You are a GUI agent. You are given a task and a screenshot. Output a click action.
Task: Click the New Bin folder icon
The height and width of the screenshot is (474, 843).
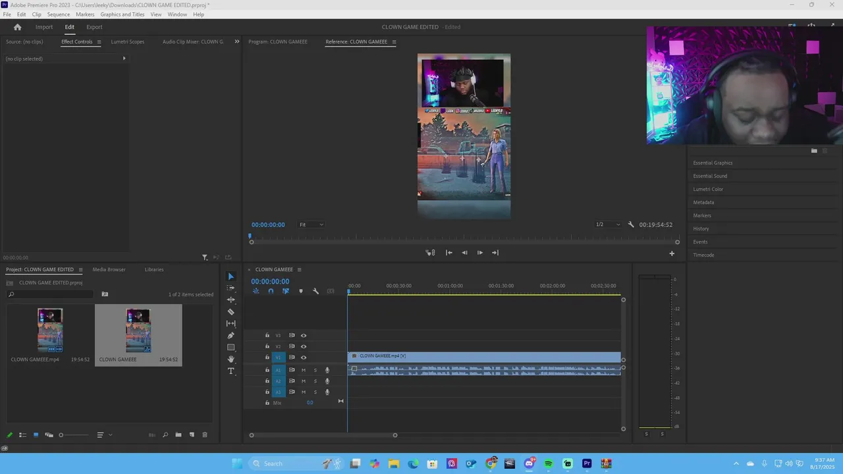(x=178, y=434)
